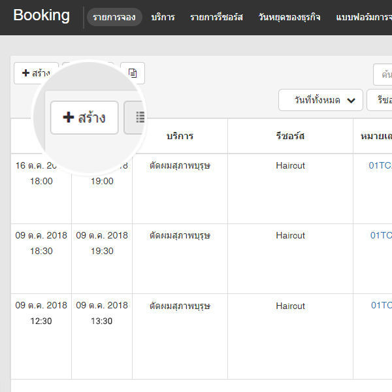The image size is (392, 392).
Task: Open the แบบฟอร์มการจอง tab
Action: (364, 17)
